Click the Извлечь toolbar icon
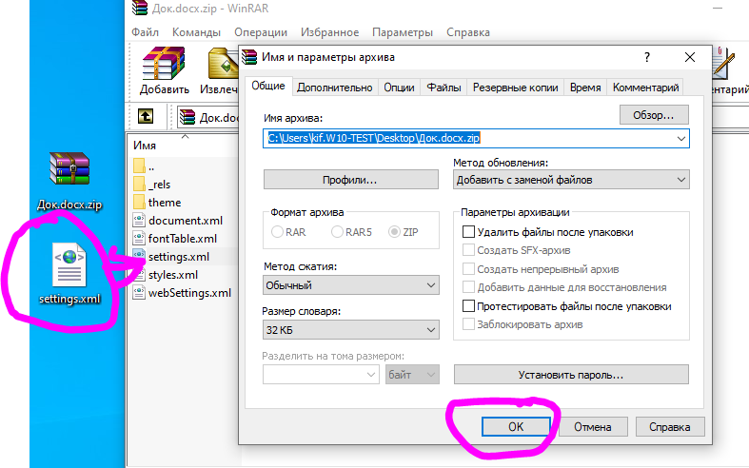The width and height of the screenshot is (749, 468). [x=221, y=70]
